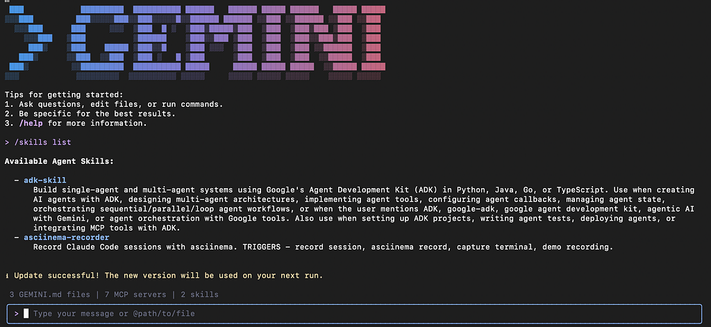Click the asciinema-recorder skill name
The height and width of the screenshot is (327, 711).
(x=67, y=237)
